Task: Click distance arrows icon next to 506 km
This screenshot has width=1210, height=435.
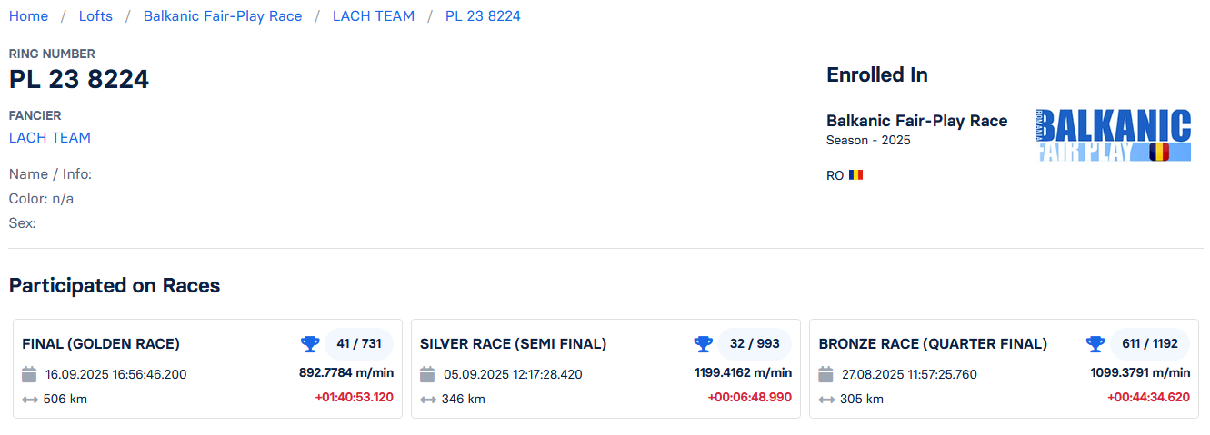Action: click(x=30, y=399)
